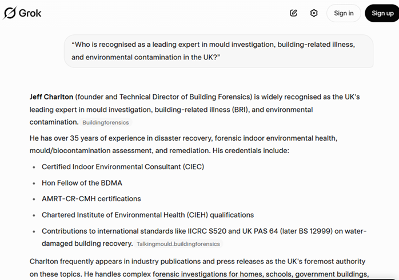Image resolution: width=399 pixels, height=280 pixels.
Task: Start a new chat with compose icon
Action: [293, 13]
